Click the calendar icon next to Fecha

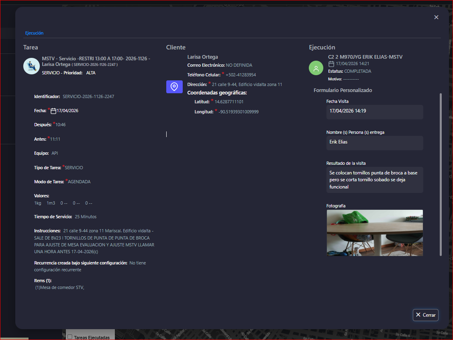click(53, 111)
